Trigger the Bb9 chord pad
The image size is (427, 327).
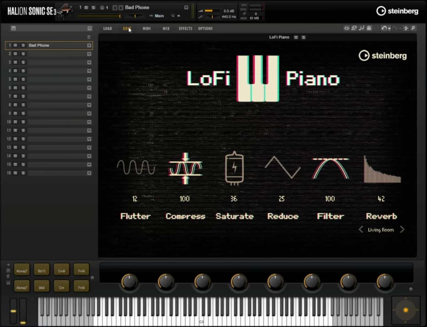pyautogui.click(x=42, y=286)
